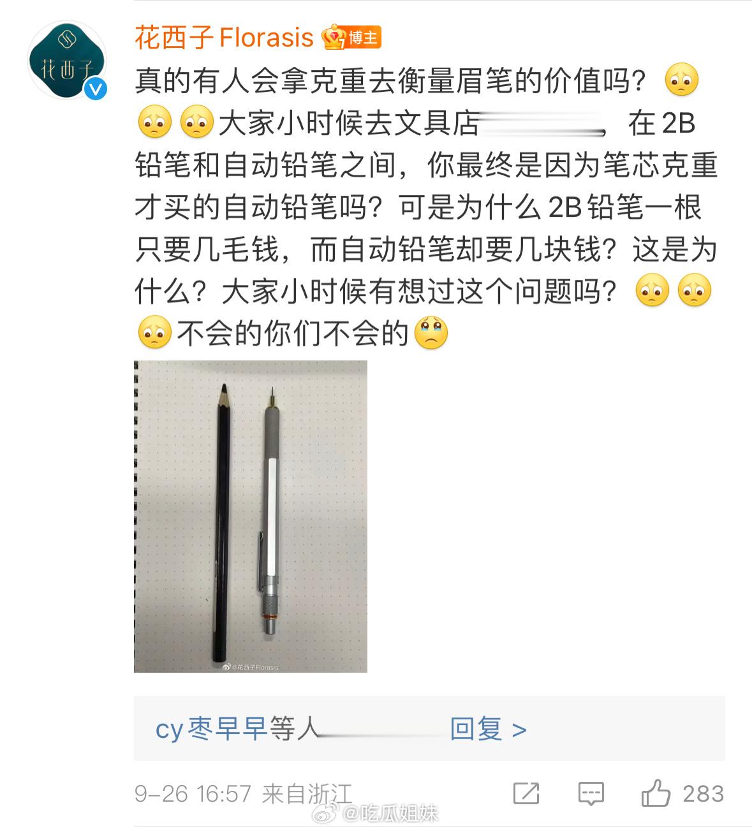Tap the crying emoji at text end
The image size is (752, 831).
pos(432,334)
